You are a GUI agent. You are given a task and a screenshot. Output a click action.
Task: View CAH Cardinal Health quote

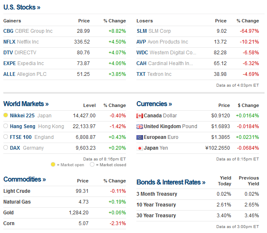coord(165,63)
